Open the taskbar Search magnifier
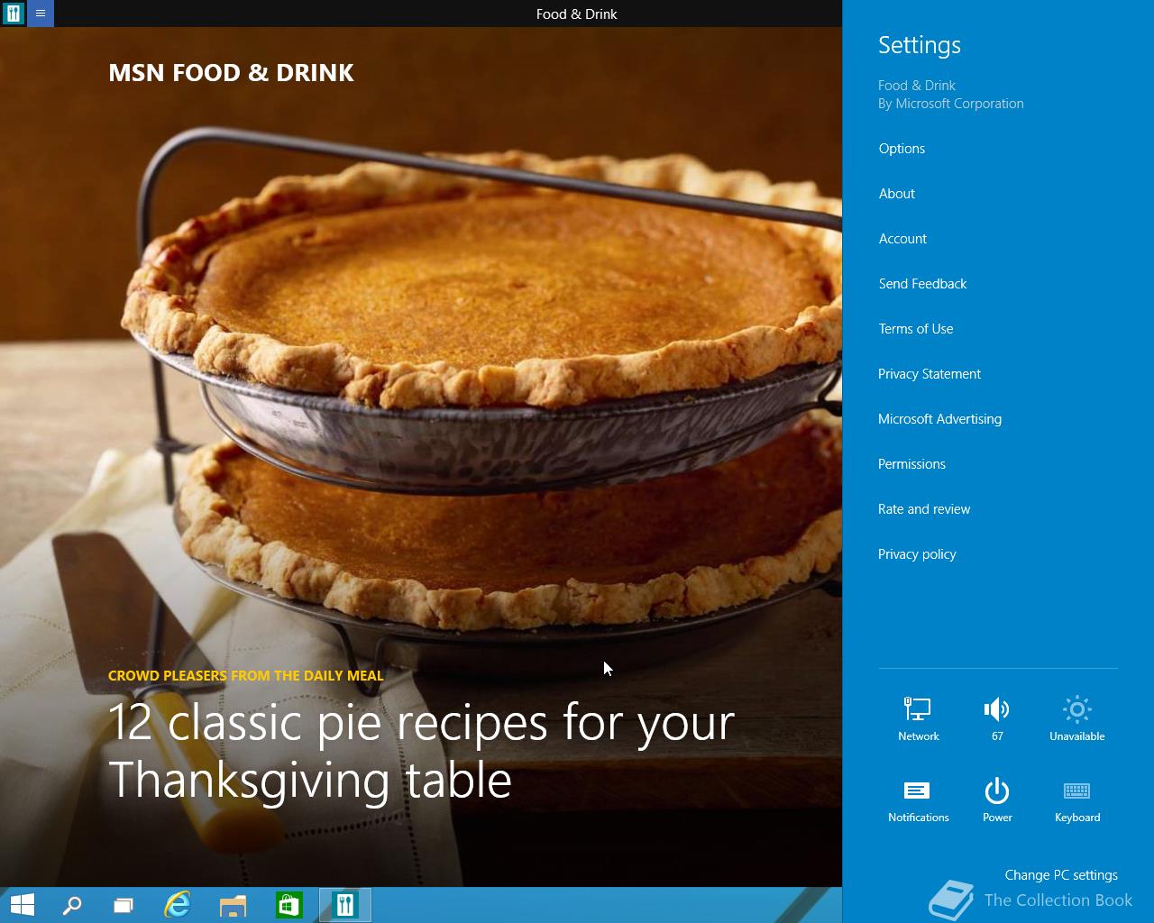The height and width of the screenshot is (923, 1154). pos(72,905)
